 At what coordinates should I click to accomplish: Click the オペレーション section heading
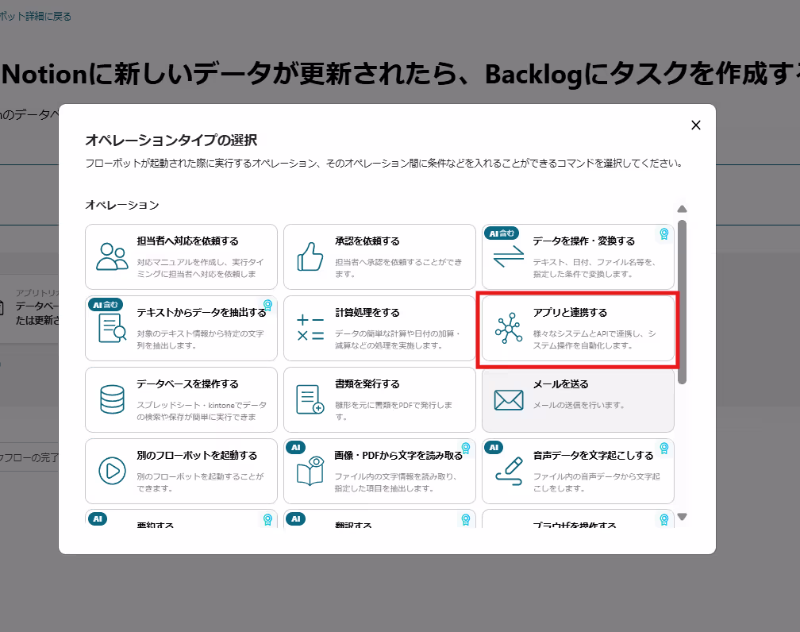pos(122,205)
